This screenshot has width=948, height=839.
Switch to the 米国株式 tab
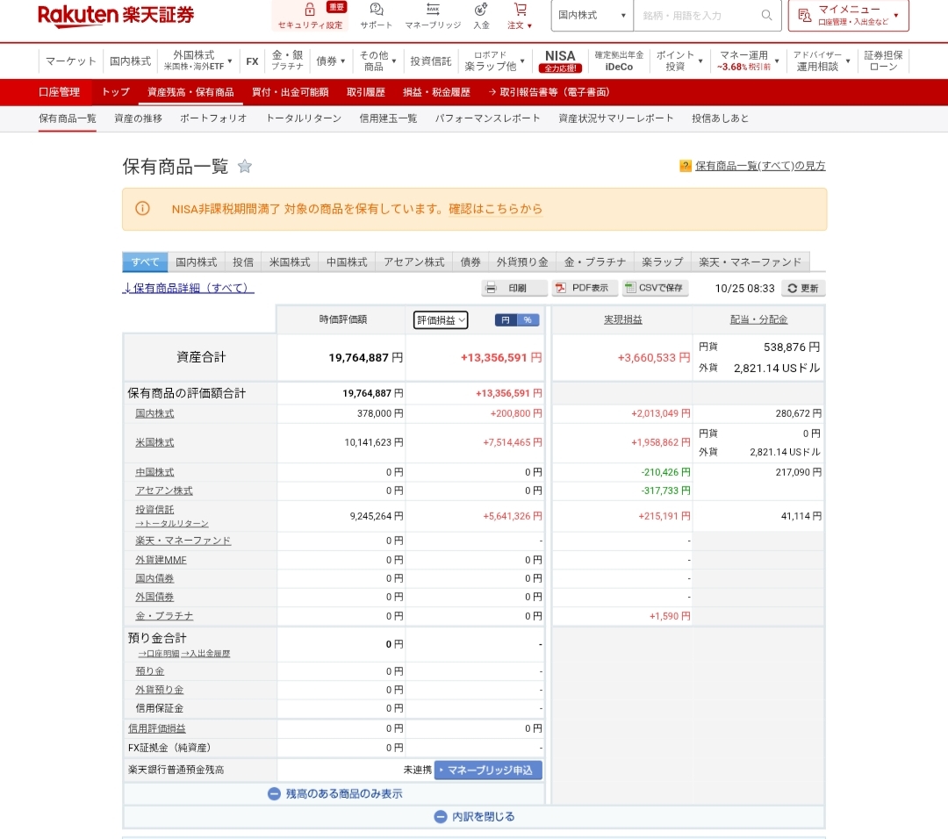[x=290, y=261]
